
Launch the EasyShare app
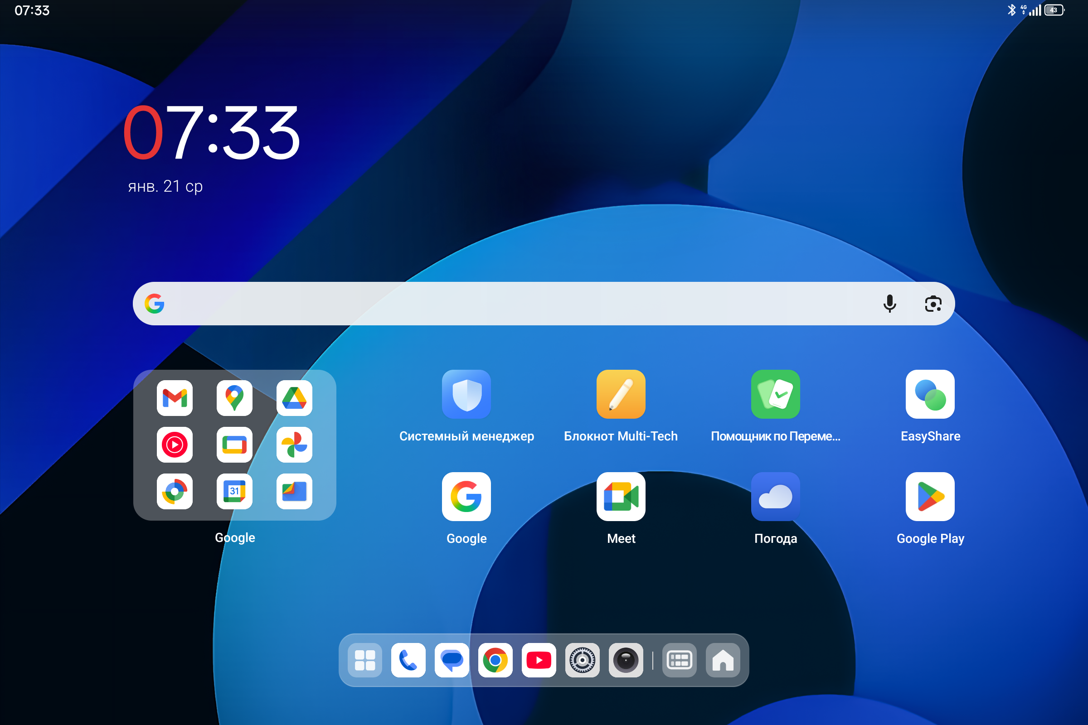pyautogui.click(x=930, y=394)
